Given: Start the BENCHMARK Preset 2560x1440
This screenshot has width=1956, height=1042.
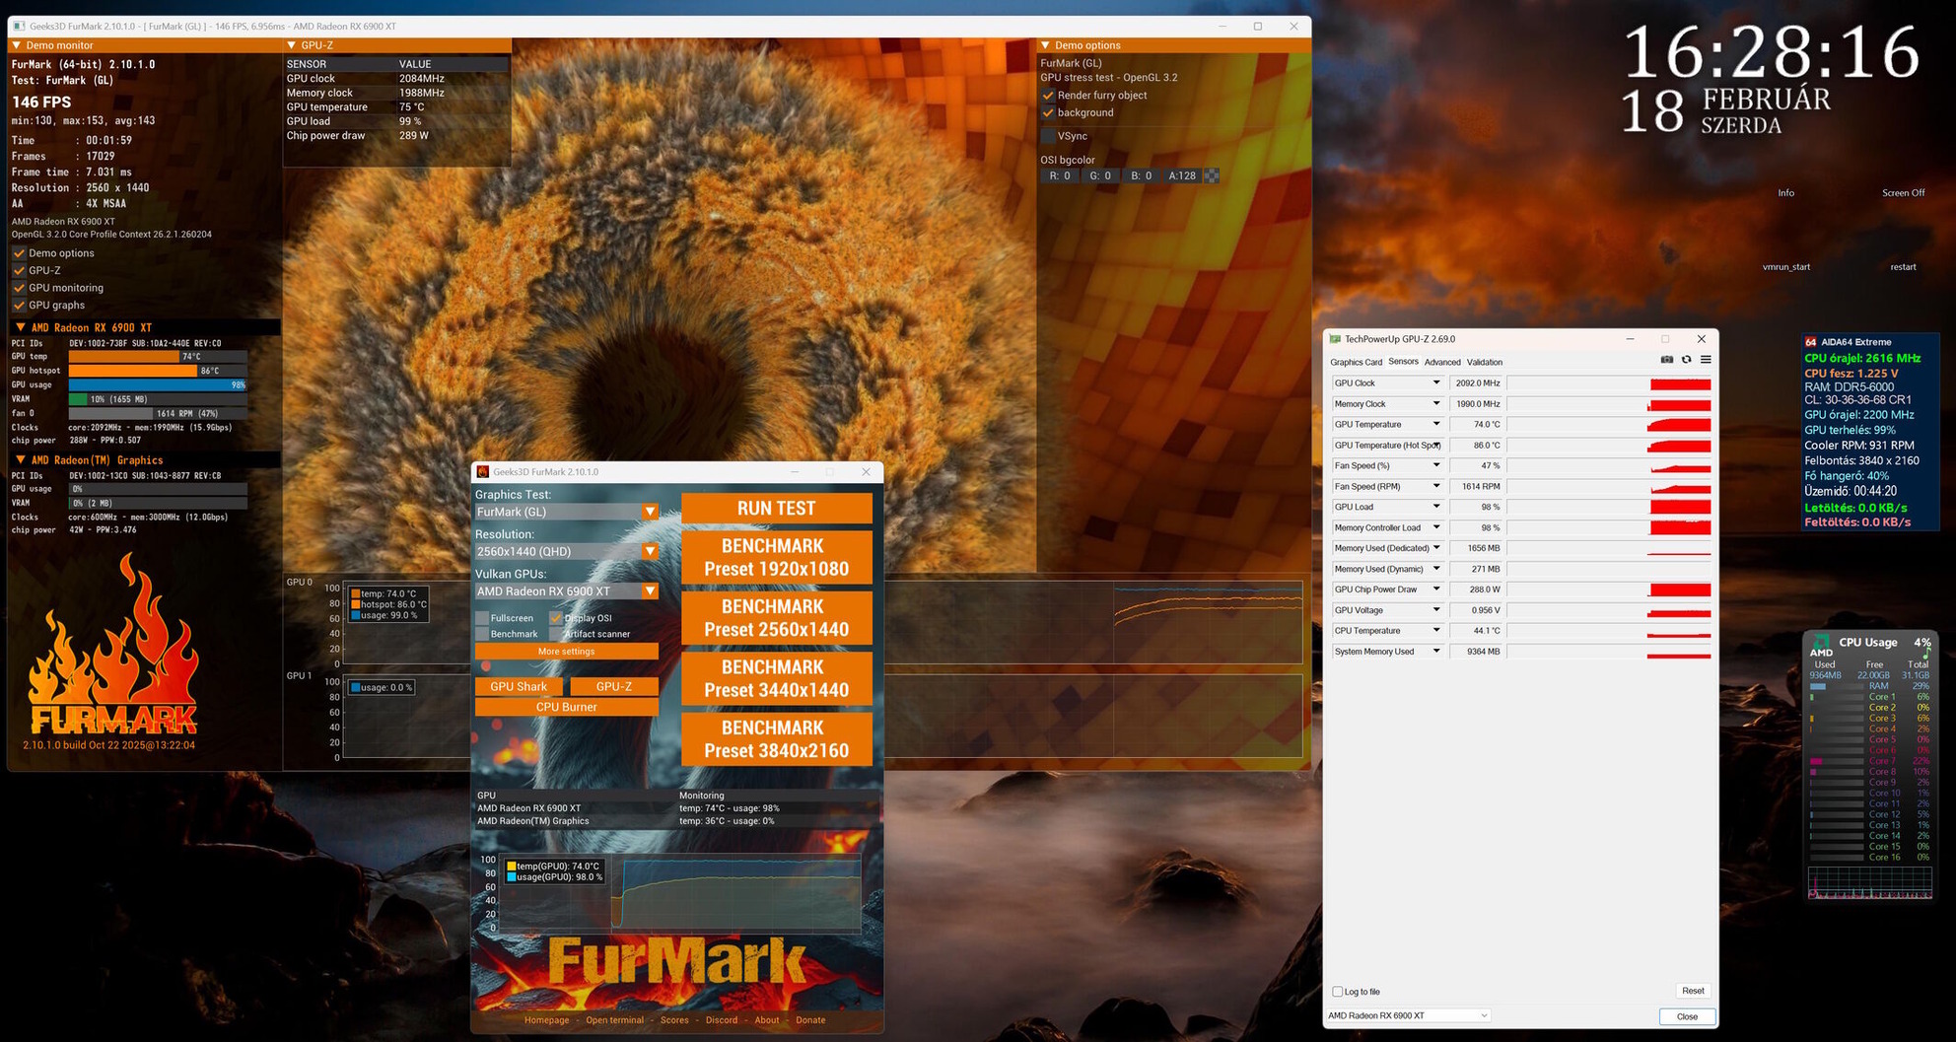Looking at the screenshot, I should pyautogui.click(x=777, y=618).
